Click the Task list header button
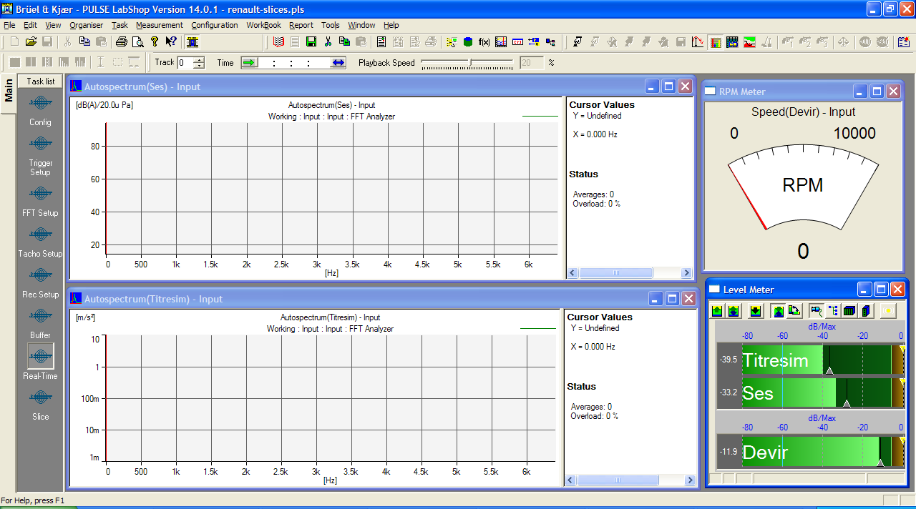 click(x=41, y=81)
